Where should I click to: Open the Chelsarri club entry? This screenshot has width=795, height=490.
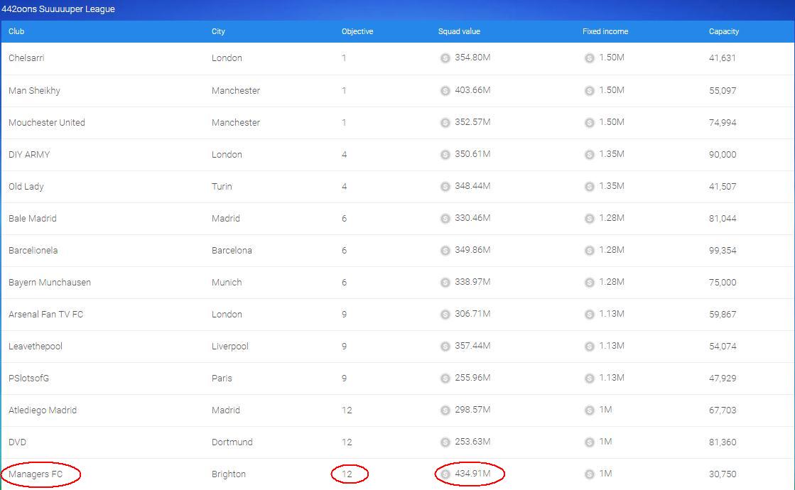pyautogui.click(x=26, y=58)
